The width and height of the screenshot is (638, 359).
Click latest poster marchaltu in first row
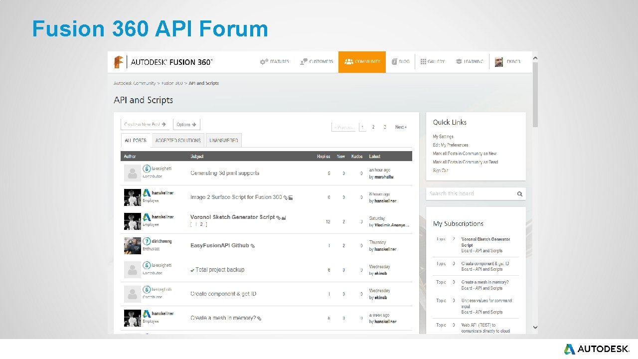coord(384,177)
